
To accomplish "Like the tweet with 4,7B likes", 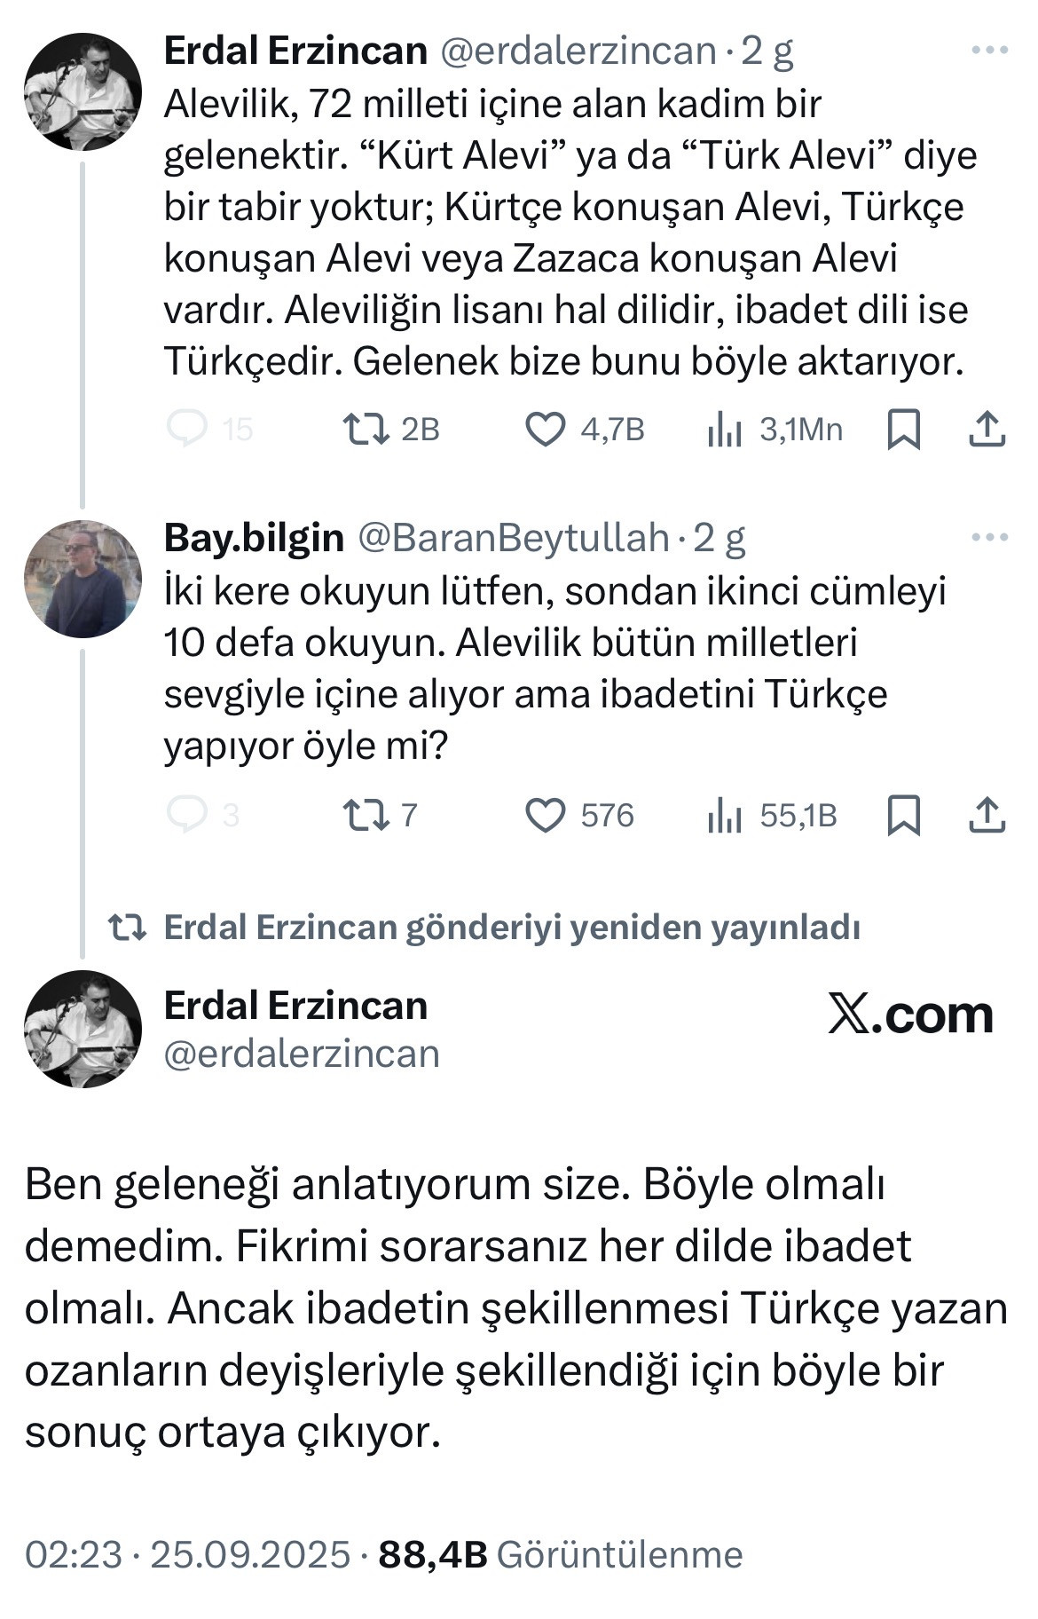I will coord(546,430).
